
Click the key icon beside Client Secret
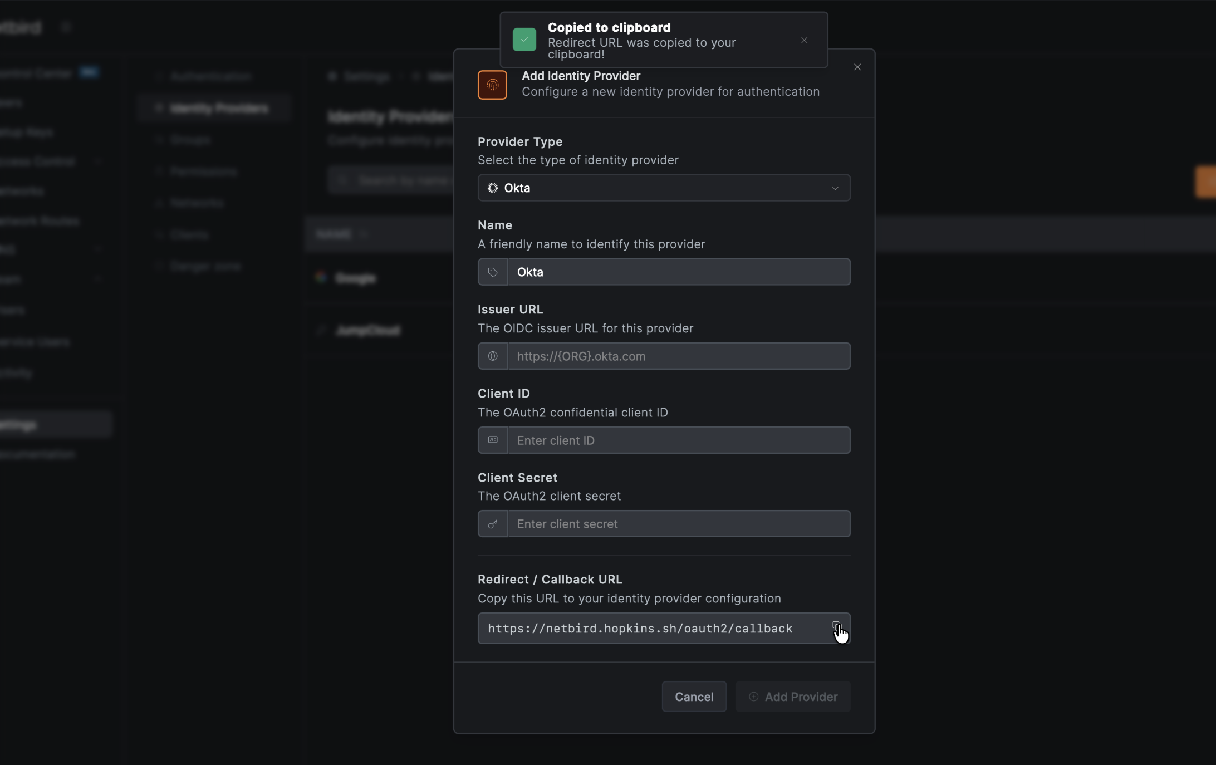pos(493,524)
